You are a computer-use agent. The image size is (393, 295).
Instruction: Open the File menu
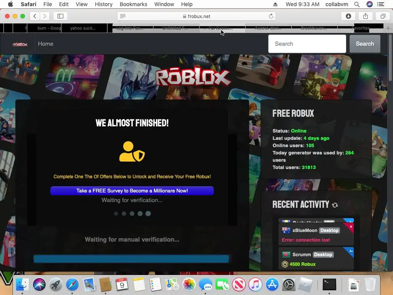pos(47,4)
